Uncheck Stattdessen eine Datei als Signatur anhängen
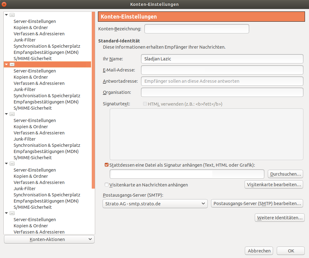The image size is (309, 258). [x=107, y=165]
